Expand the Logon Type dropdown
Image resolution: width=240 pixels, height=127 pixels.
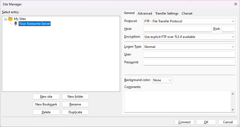[189, 47]
